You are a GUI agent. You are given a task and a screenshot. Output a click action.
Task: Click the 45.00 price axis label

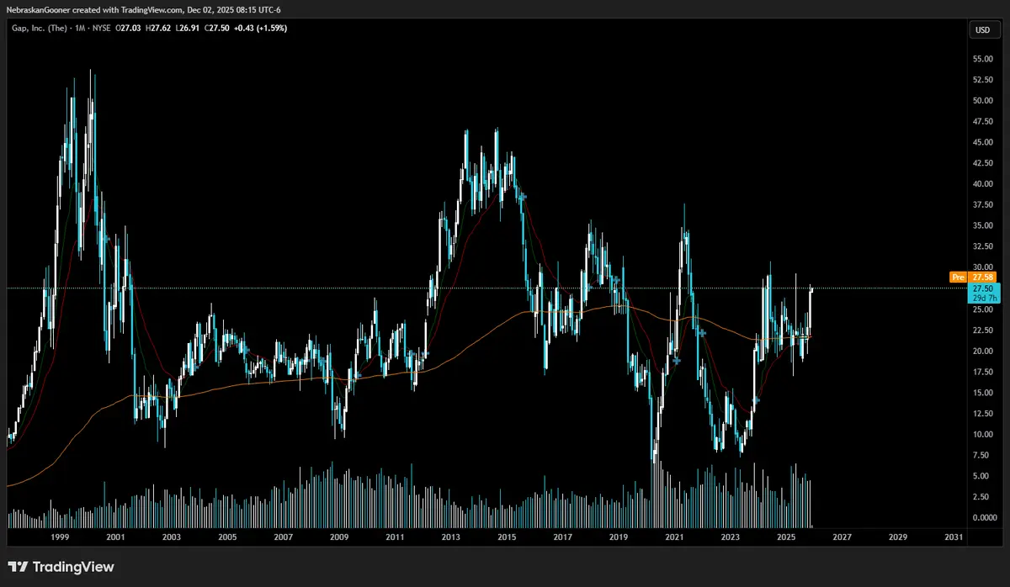click(x=982, y=142)
